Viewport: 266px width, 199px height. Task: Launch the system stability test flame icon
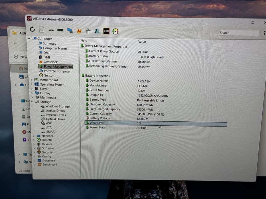[79, 31]
